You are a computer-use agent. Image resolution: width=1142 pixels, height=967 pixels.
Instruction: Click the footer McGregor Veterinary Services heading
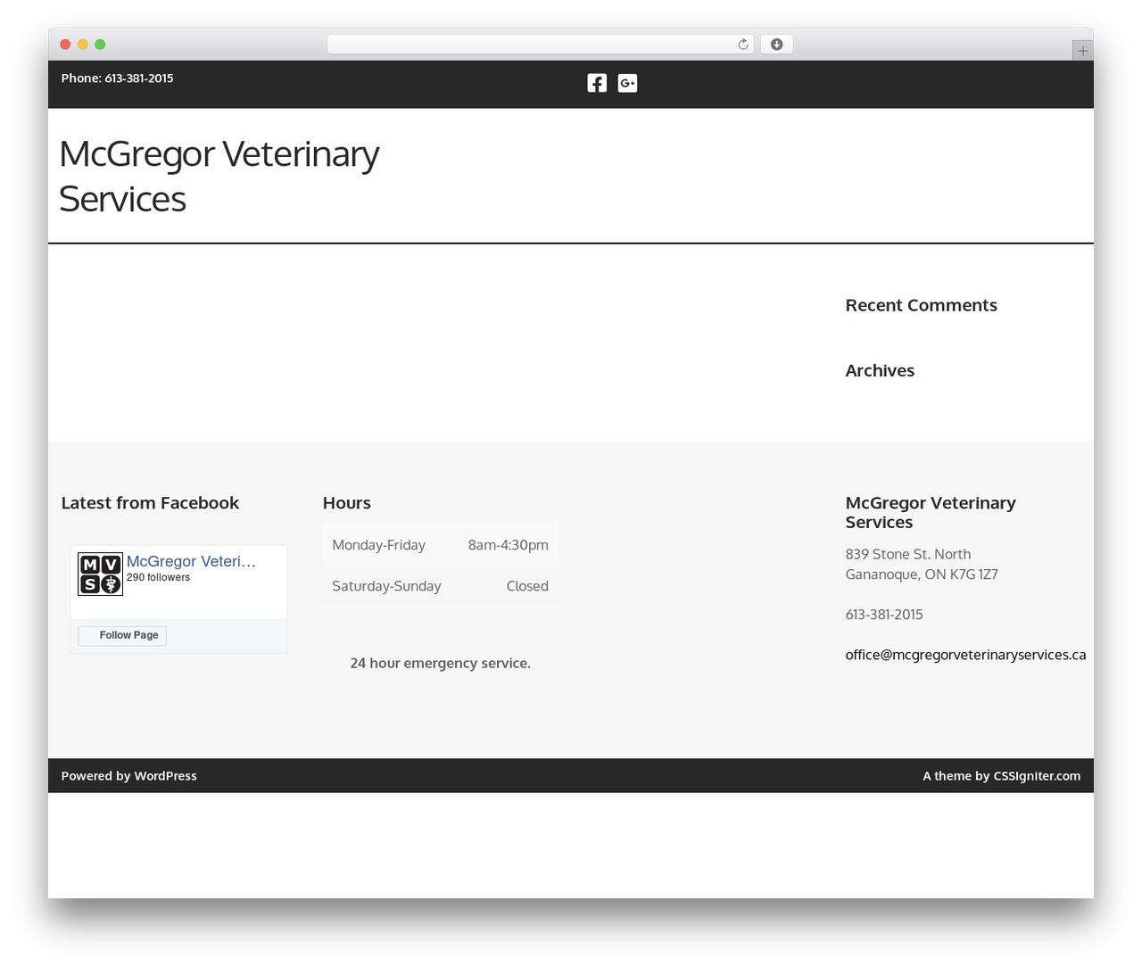(x=931, y=513)
